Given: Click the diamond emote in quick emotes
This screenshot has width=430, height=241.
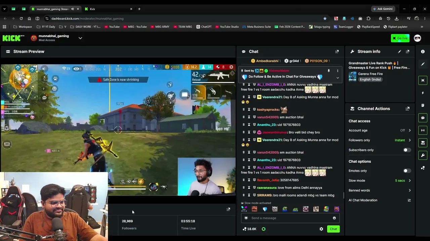Looking at the screenshot, I should [265, 209].
